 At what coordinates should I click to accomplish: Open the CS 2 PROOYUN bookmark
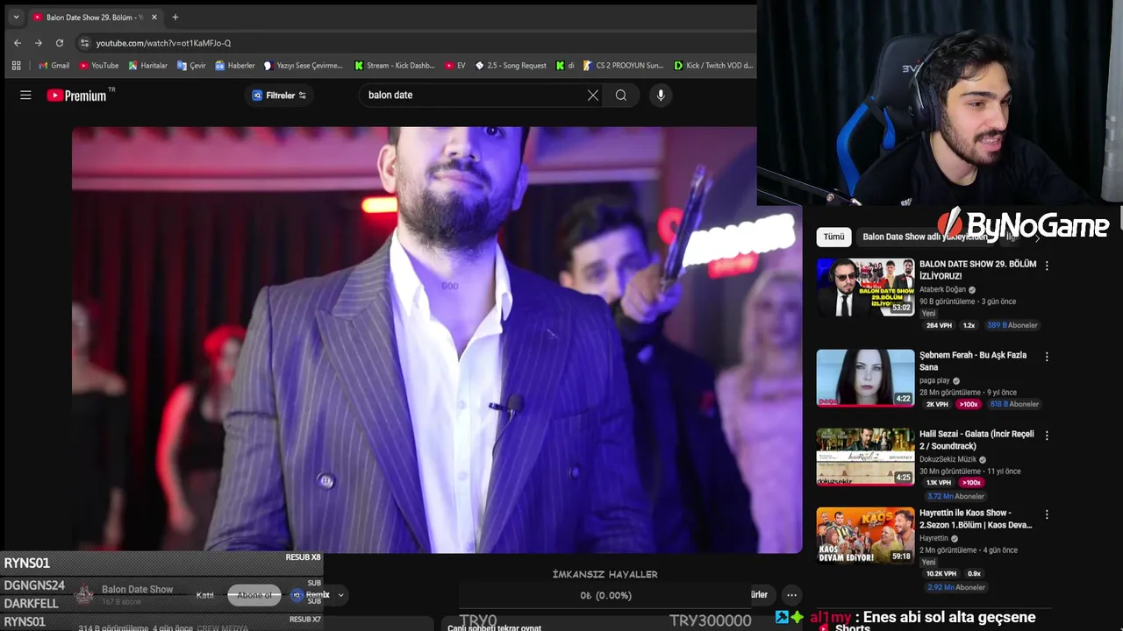click(x=624, y=66)
